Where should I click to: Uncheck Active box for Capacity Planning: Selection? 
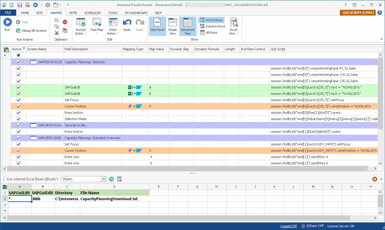[18, 62]
